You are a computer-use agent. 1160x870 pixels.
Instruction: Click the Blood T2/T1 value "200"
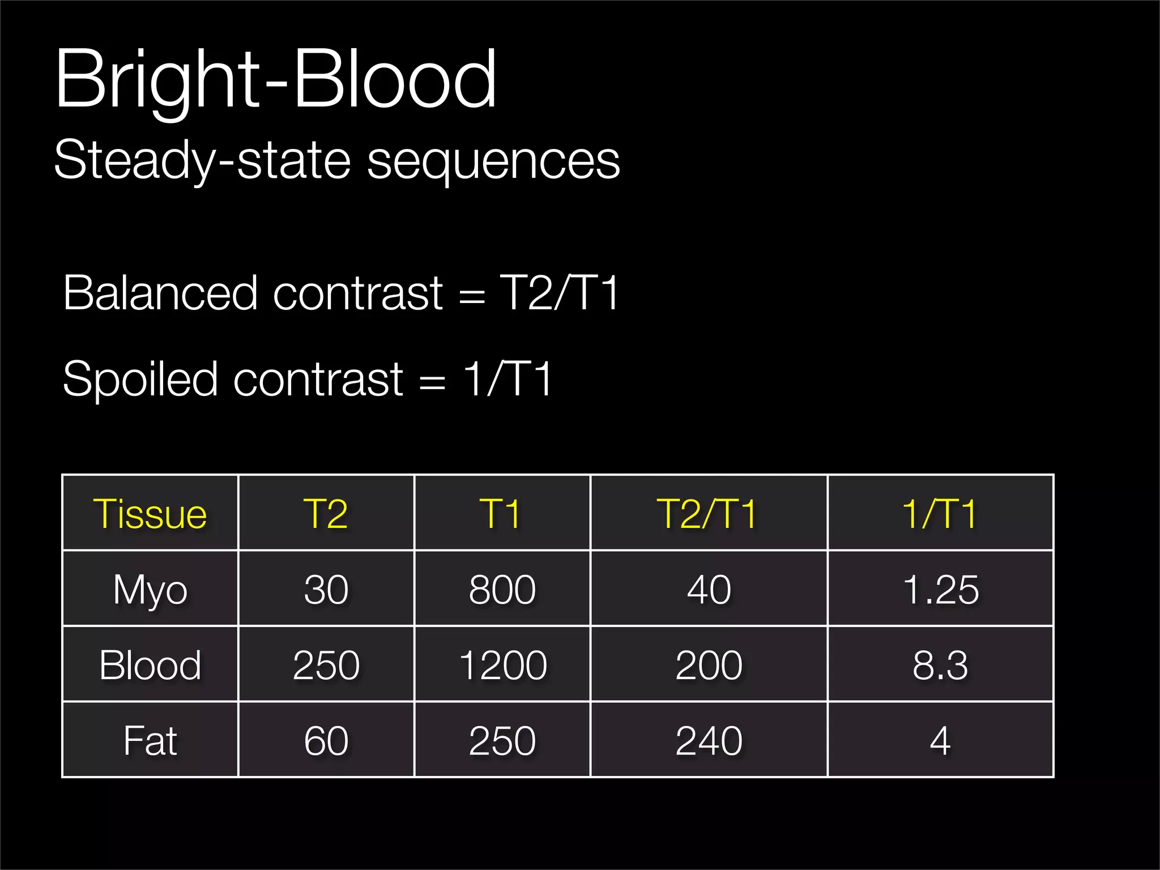709,665
